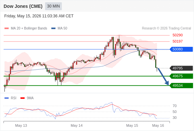Click the 50290 resistance label
Viewport: 194px width, 131px height.
(x=178, y=35)
